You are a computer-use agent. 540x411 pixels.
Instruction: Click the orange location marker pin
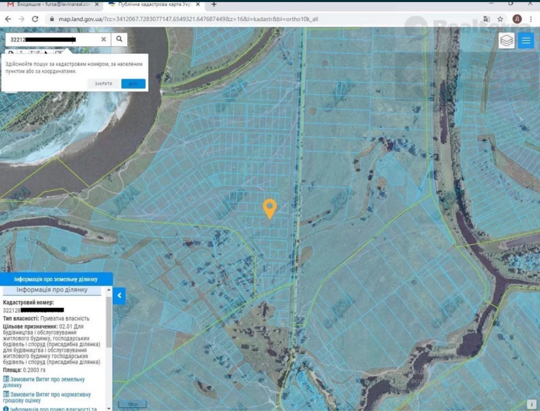[x=270, y=208]
